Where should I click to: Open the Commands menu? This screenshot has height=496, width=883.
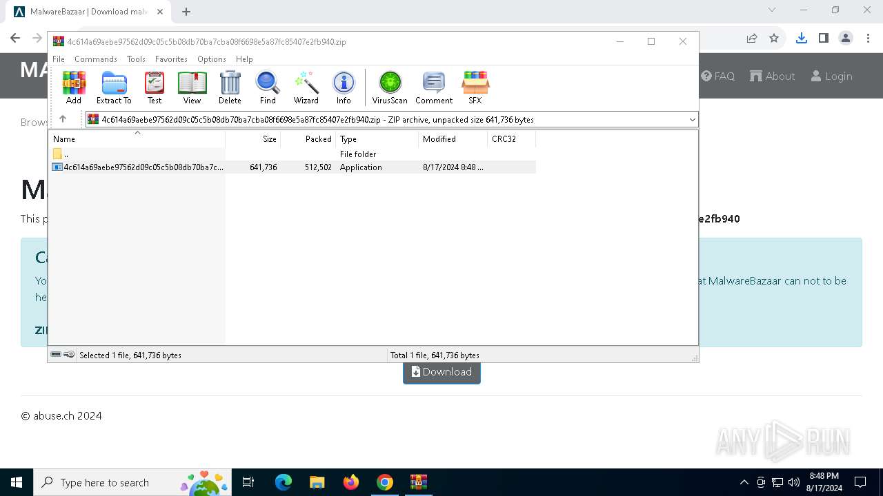coord(96,59)
